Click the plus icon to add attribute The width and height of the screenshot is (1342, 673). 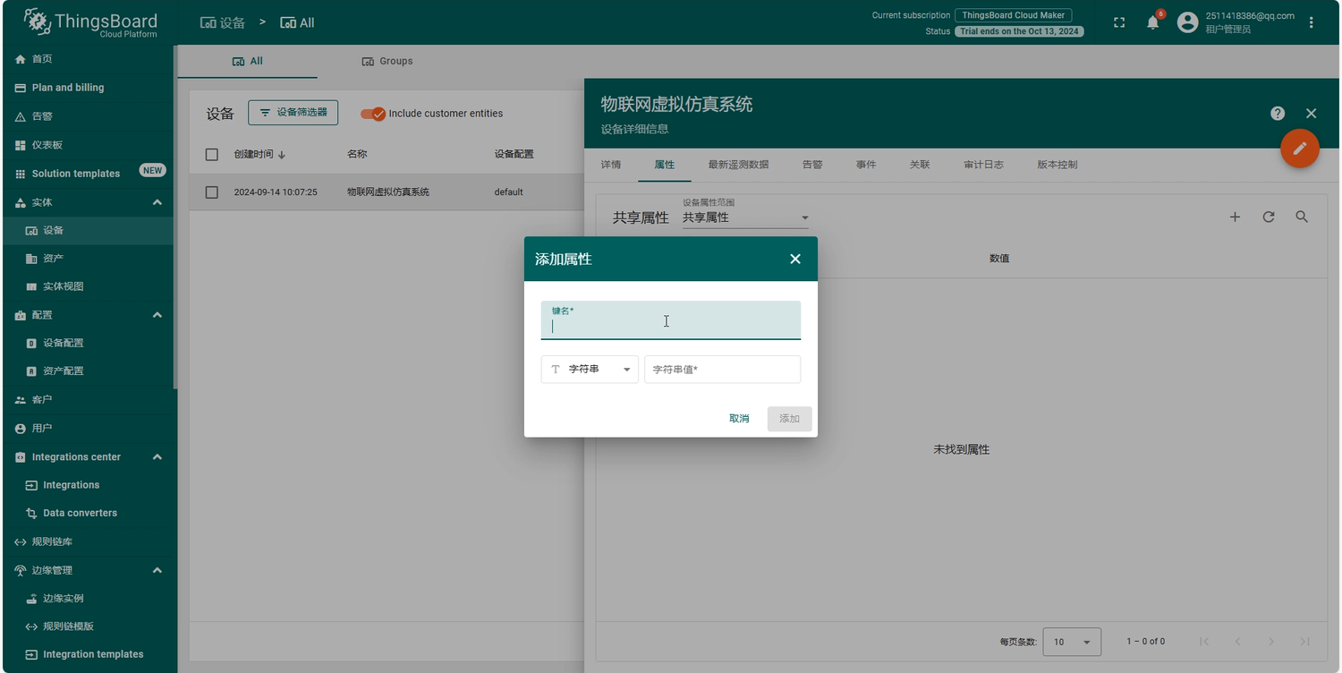1235,217
